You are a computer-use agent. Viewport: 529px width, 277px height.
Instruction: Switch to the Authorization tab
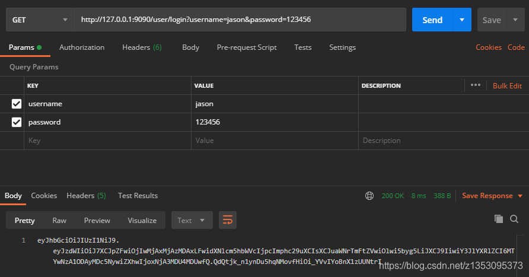tap(82, 47)
